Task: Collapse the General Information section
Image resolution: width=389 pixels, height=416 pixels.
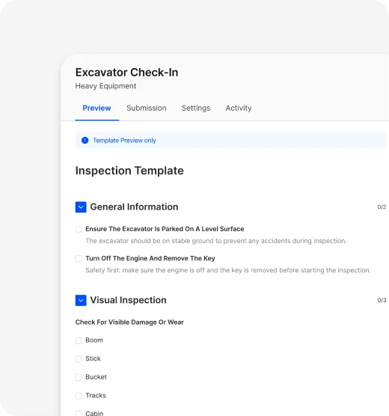Action: pos(81,207)
